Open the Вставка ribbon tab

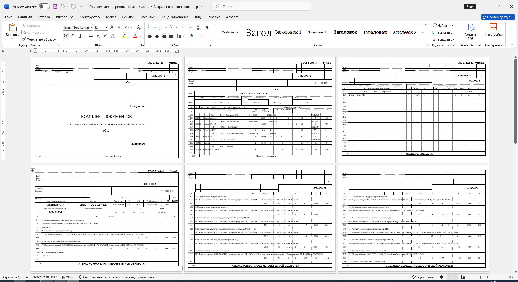[x=44, y=17]
